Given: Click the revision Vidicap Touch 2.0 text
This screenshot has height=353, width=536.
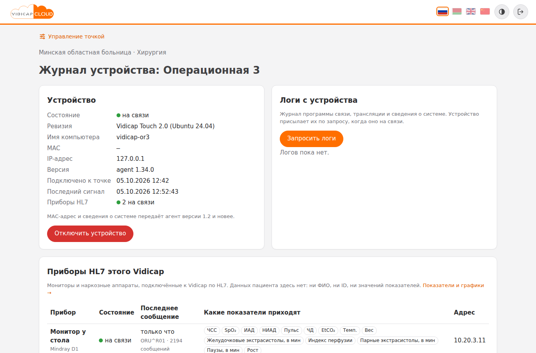Looking at the screenshot, I should pyautogui.click(x=166, y=126).
